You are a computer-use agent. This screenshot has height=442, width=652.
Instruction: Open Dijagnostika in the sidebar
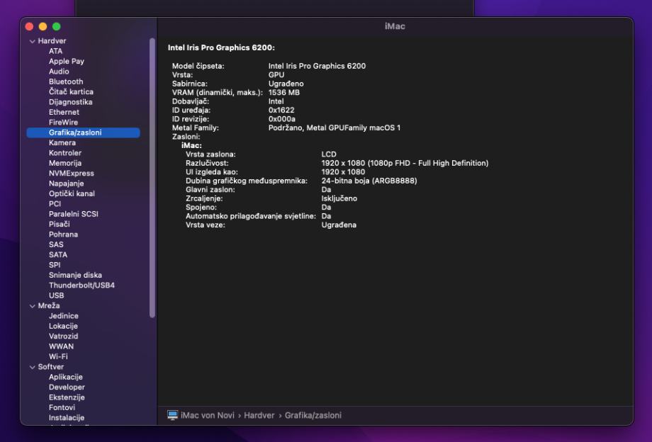click(x=70, y=102)
